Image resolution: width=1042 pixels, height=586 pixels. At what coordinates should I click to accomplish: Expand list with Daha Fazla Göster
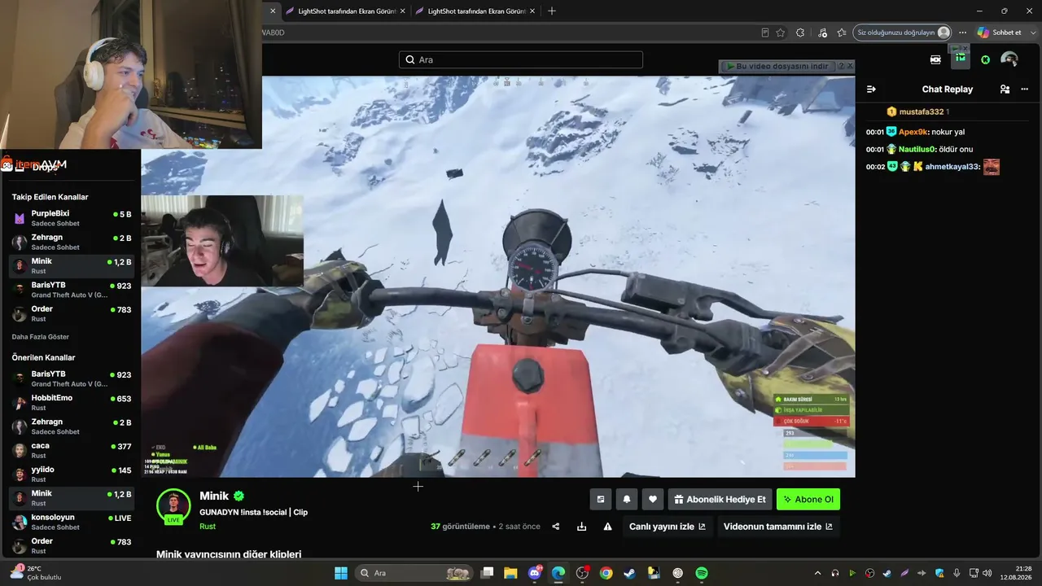[x=41, y=337]
